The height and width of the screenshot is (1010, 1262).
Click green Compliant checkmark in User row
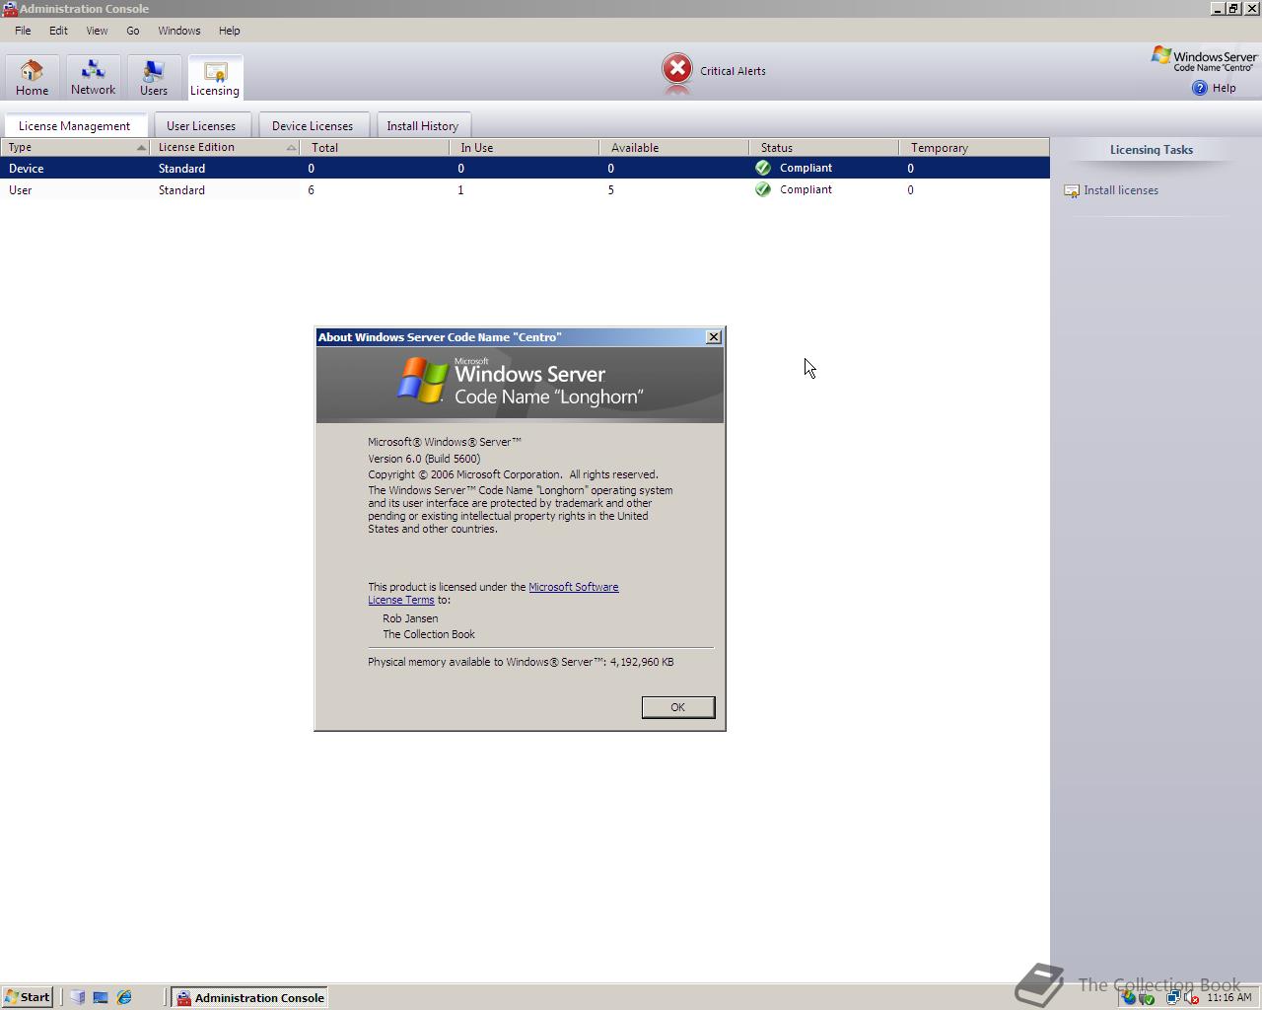click(x=763, y=189)
